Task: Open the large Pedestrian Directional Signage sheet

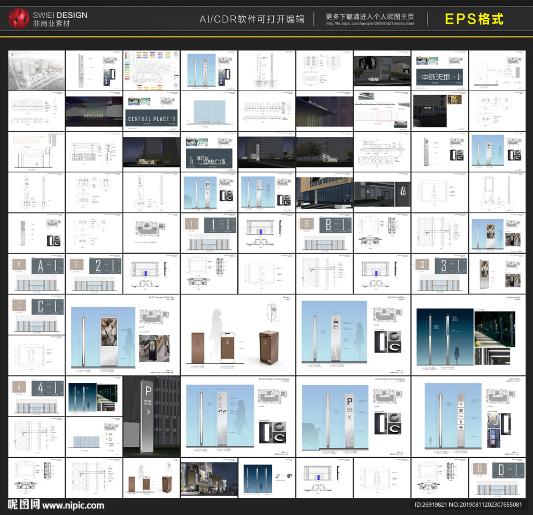Action: click(238, 417)
